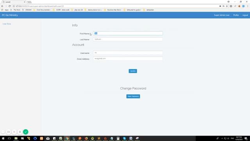Image resolution: width=250 pixels, height=141 pixels.
Task: Click Logout in the navbar
Action: pos(245,15)
